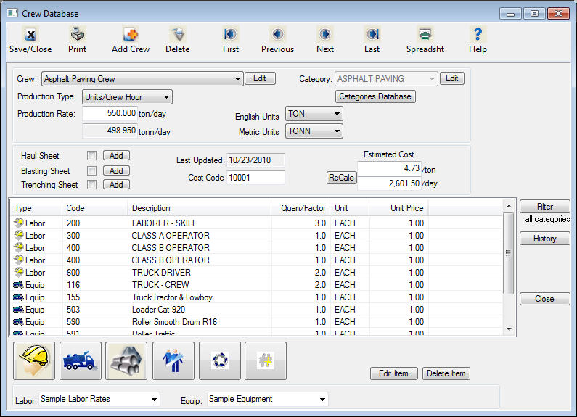Enable the Haul Sheet checkbox
Screen dimensions: 577x417
91,155
